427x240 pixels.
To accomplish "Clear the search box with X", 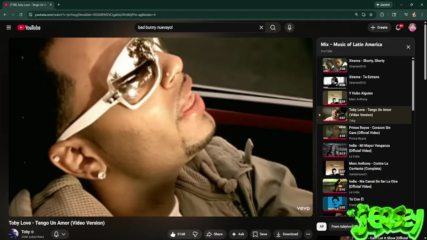I will point(261,28).
